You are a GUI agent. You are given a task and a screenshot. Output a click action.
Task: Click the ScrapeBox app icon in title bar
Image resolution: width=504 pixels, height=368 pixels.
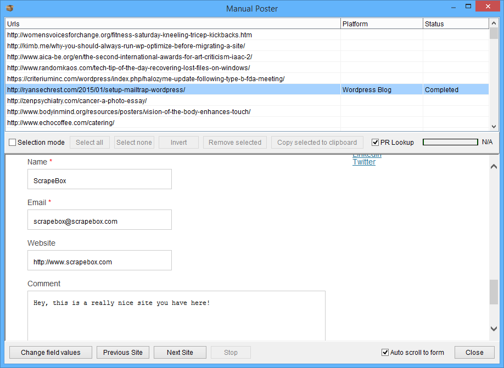[9, 8]
